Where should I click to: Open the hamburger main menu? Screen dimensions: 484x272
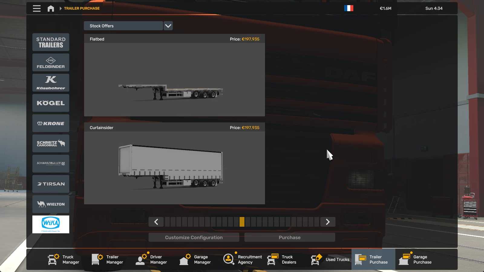pyautogui.click(x=37, y=8)
